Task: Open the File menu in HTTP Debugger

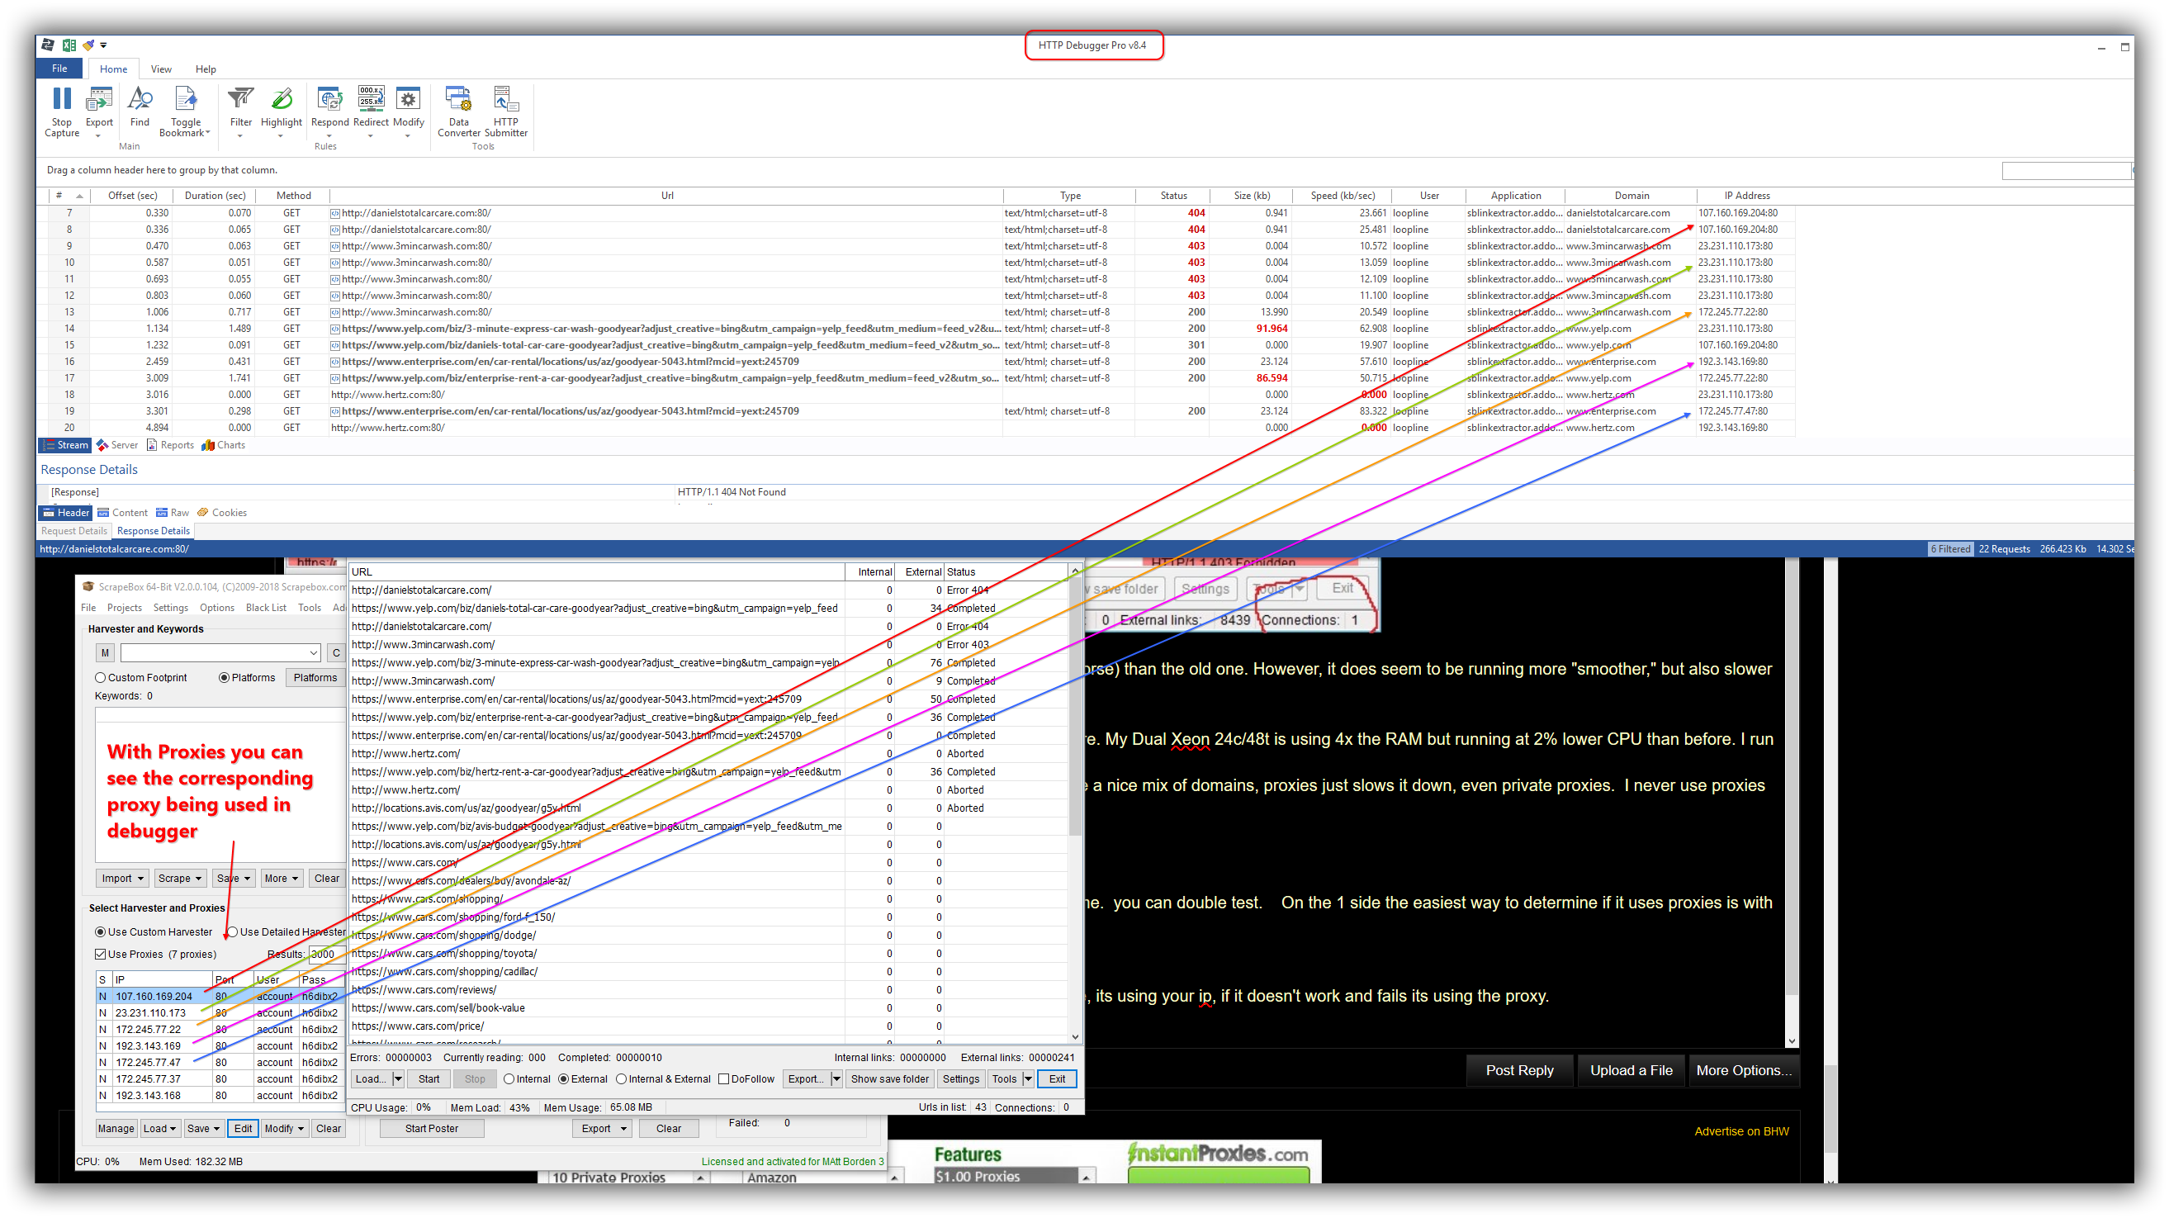Action: pyautogui.click(x=59, y=69)
